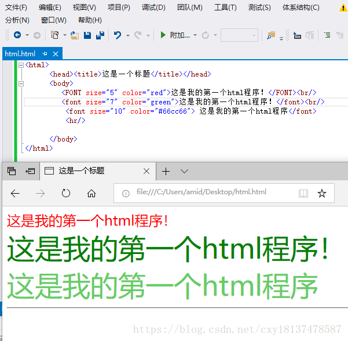Click the navigate forward toolbar icon
The image size is (348, 341).
(37, 35)
